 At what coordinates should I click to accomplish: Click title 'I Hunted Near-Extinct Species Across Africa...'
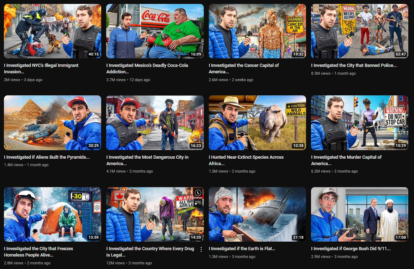[x=246, y=160]
